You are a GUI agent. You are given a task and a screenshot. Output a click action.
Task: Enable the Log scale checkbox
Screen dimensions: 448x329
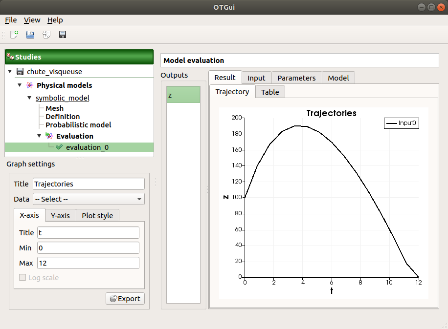22,277
